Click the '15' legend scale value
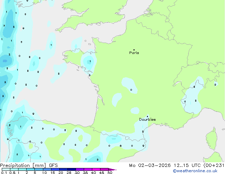Viewport: 225px width, 174px height. (53, 173)
